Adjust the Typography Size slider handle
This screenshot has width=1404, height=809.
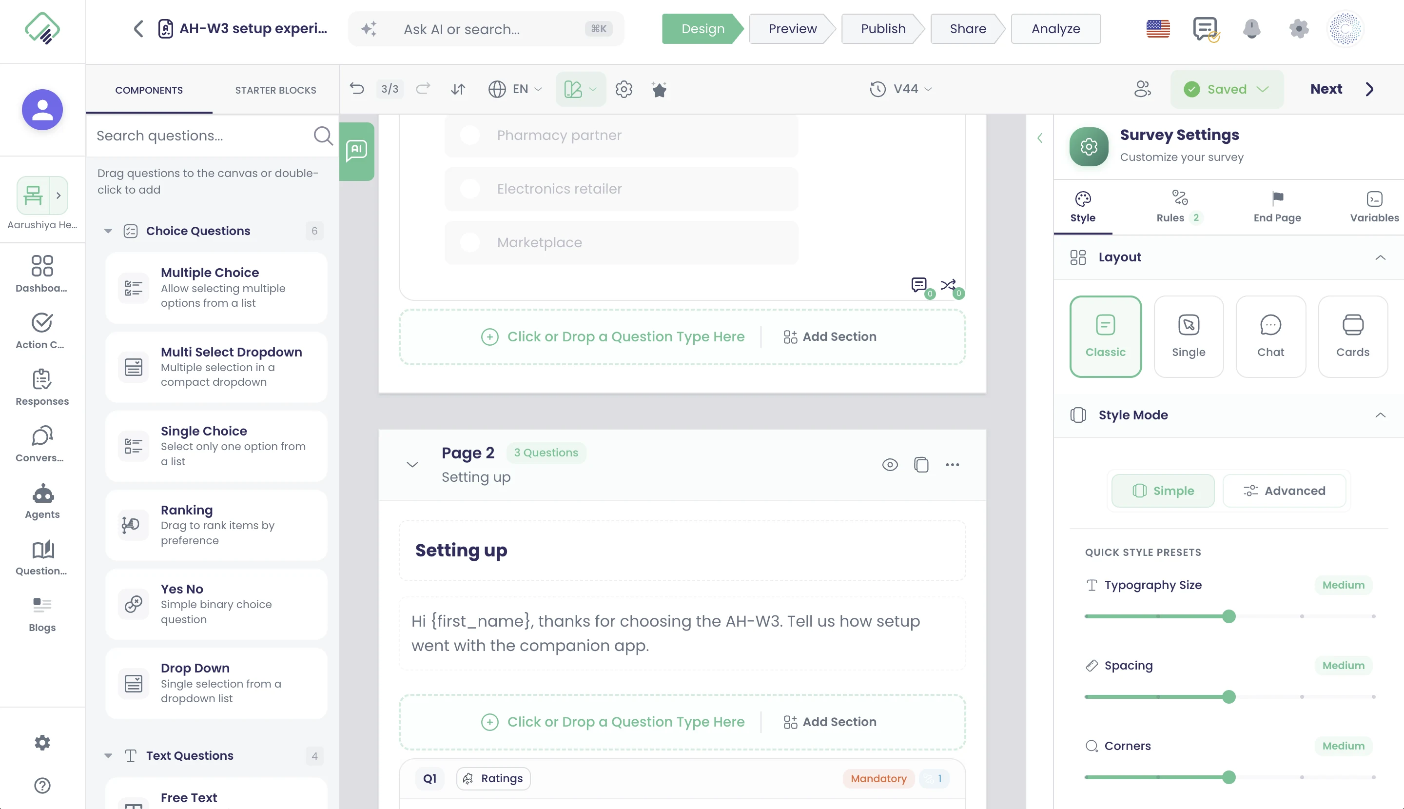tap(1229, 616)
